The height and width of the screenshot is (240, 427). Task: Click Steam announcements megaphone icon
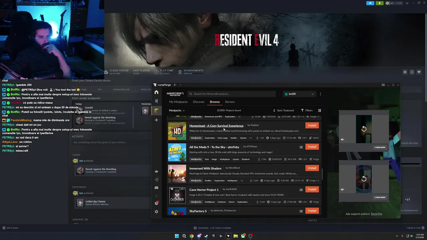[370, 3]
